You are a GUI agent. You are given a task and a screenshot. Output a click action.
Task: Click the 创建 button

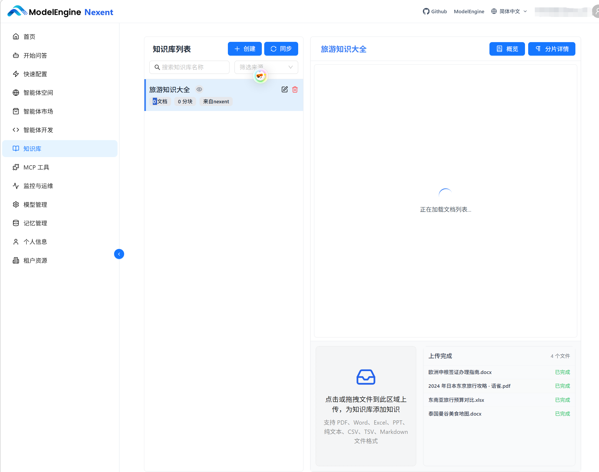[244, 49]
